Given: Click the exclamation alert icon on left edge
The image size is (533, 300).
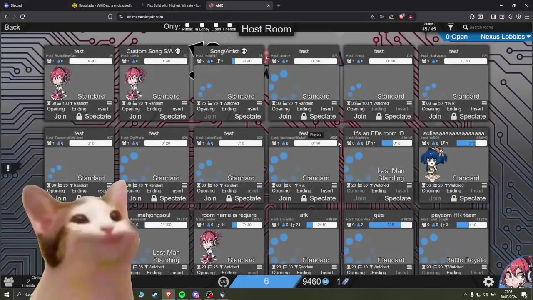Looking at the screenshot, I should coord(8,168).
